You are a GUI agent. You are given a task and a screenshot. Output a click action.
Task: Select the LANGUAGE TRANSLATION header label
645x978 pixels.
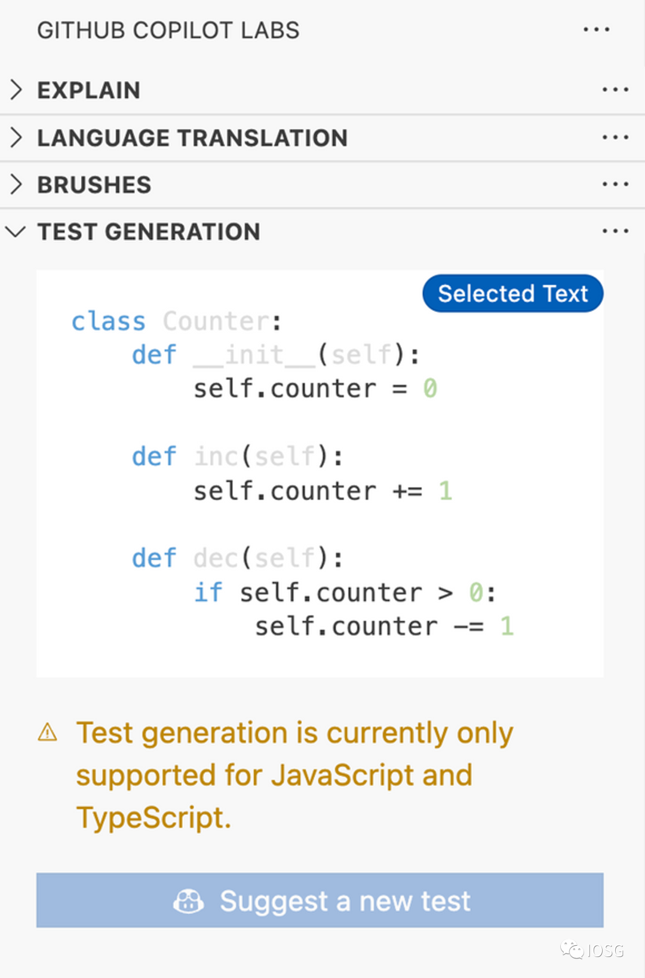click(192, 138)
